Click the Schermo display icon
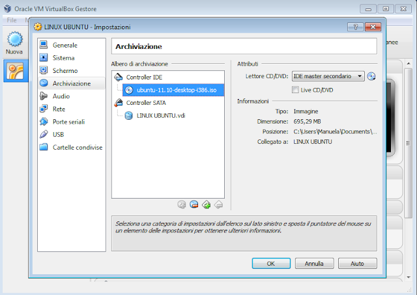The height and width of the screenshot is (295, 417). tap(44, 70)
